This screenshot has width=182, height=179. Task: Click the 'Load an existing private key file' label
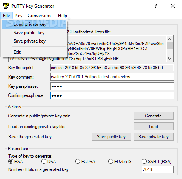point(36,127)
